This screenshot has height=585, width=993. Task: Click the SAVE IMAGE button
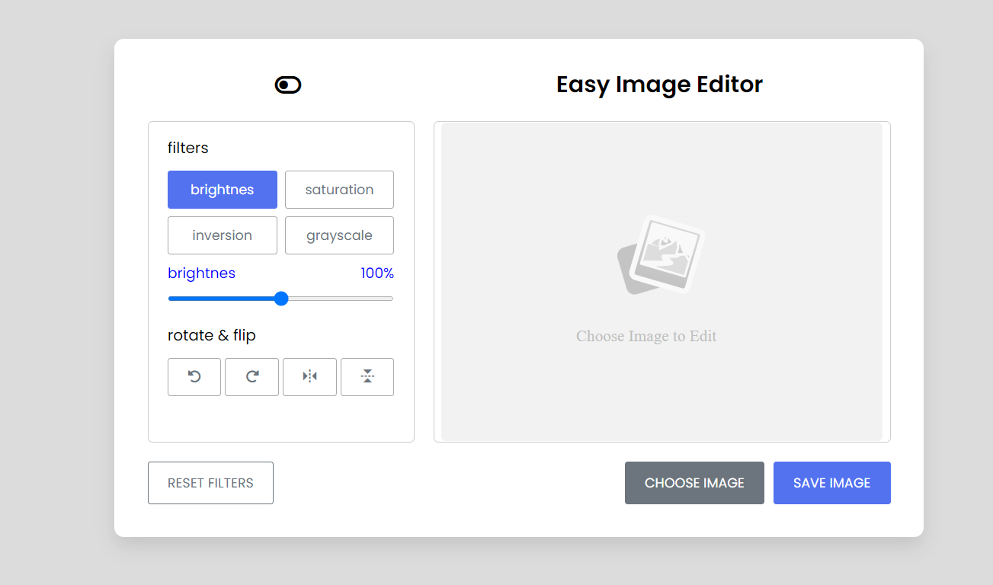[831, 482]
